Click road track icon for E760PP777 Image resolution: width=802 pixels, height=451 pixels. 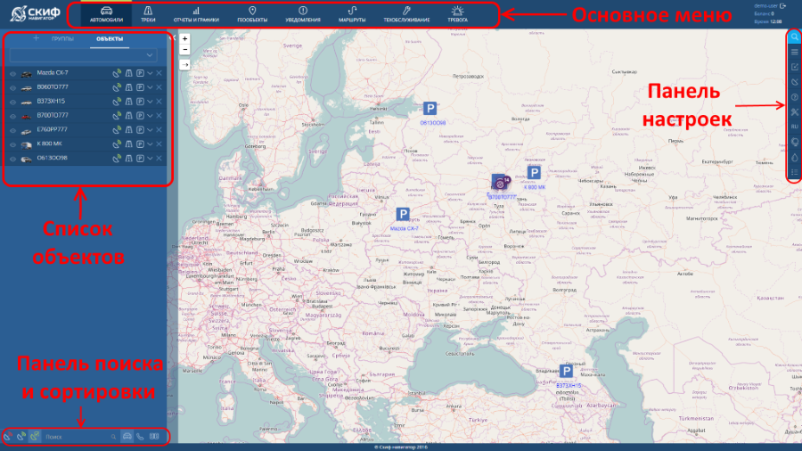(x=129, y=130)
